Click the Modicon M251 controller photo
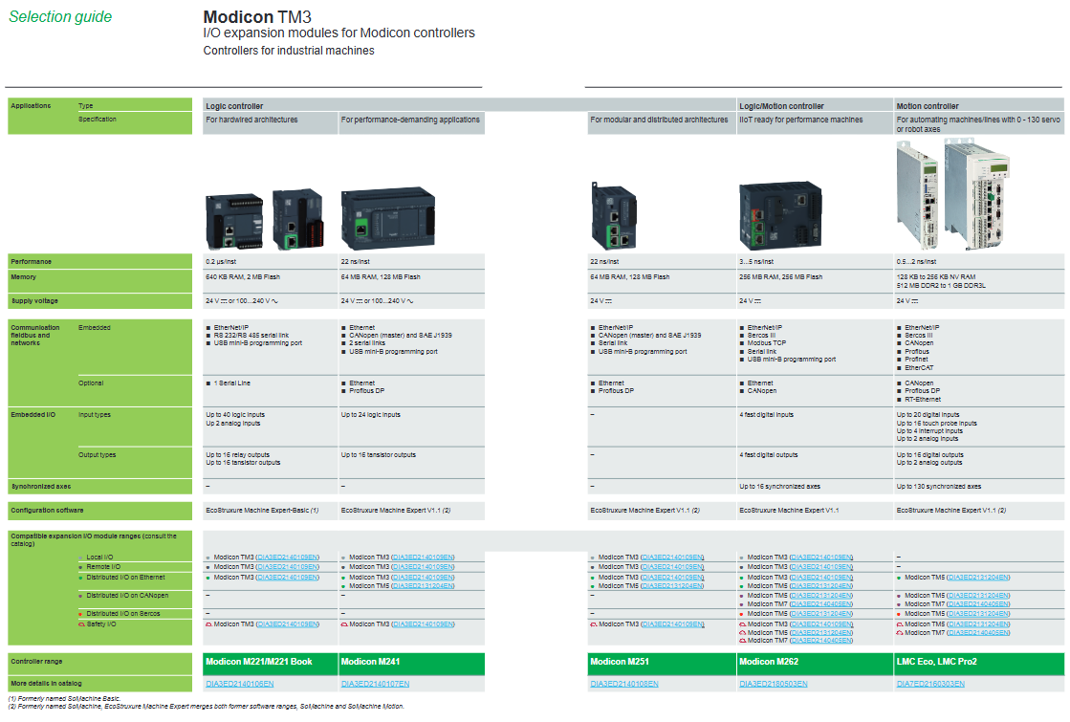Image resolution: width=1070 pixels, height=722 pixels. [x=614, y=216]
